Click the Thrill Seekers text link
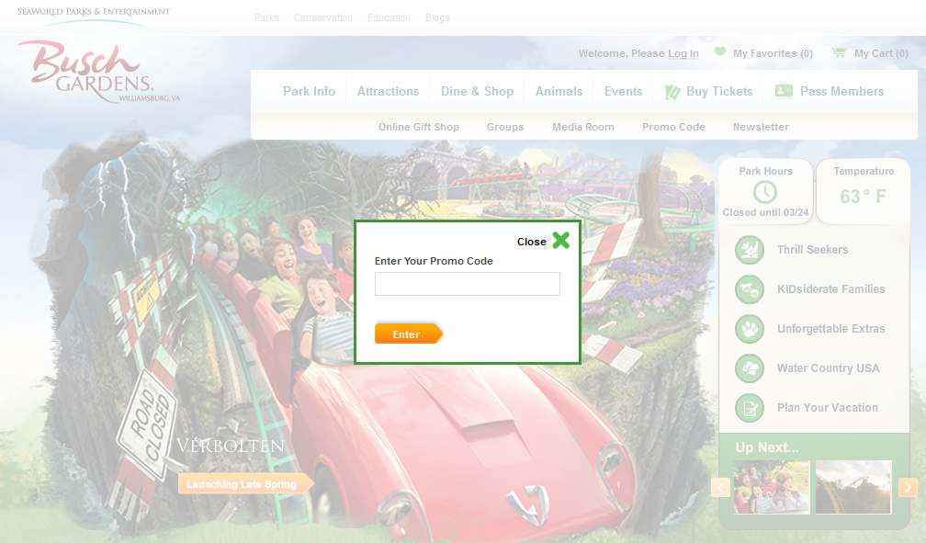Image resolution: width=926 pixels, height=543 pixels. (813, 249)
